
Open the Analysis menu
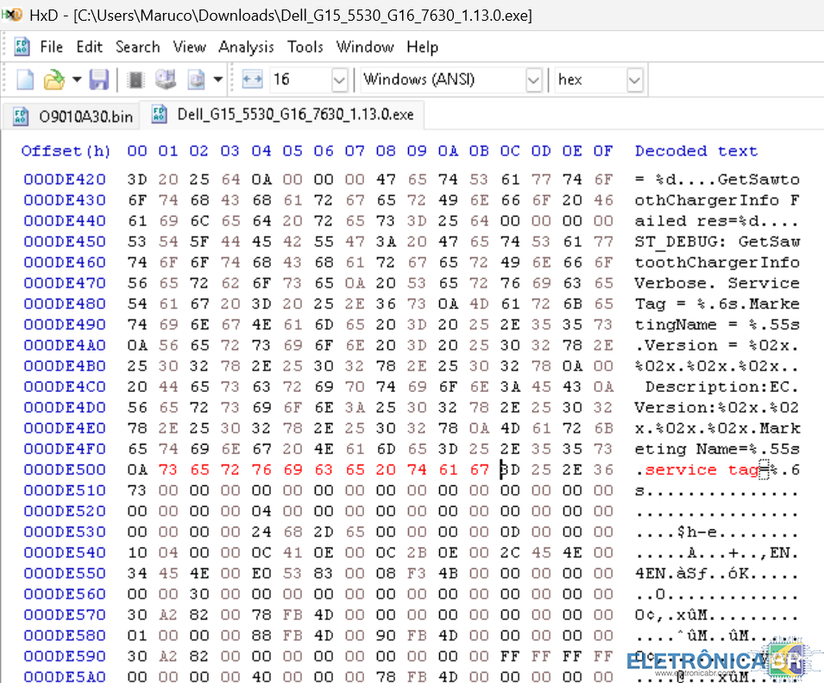[x=246, y=47]
